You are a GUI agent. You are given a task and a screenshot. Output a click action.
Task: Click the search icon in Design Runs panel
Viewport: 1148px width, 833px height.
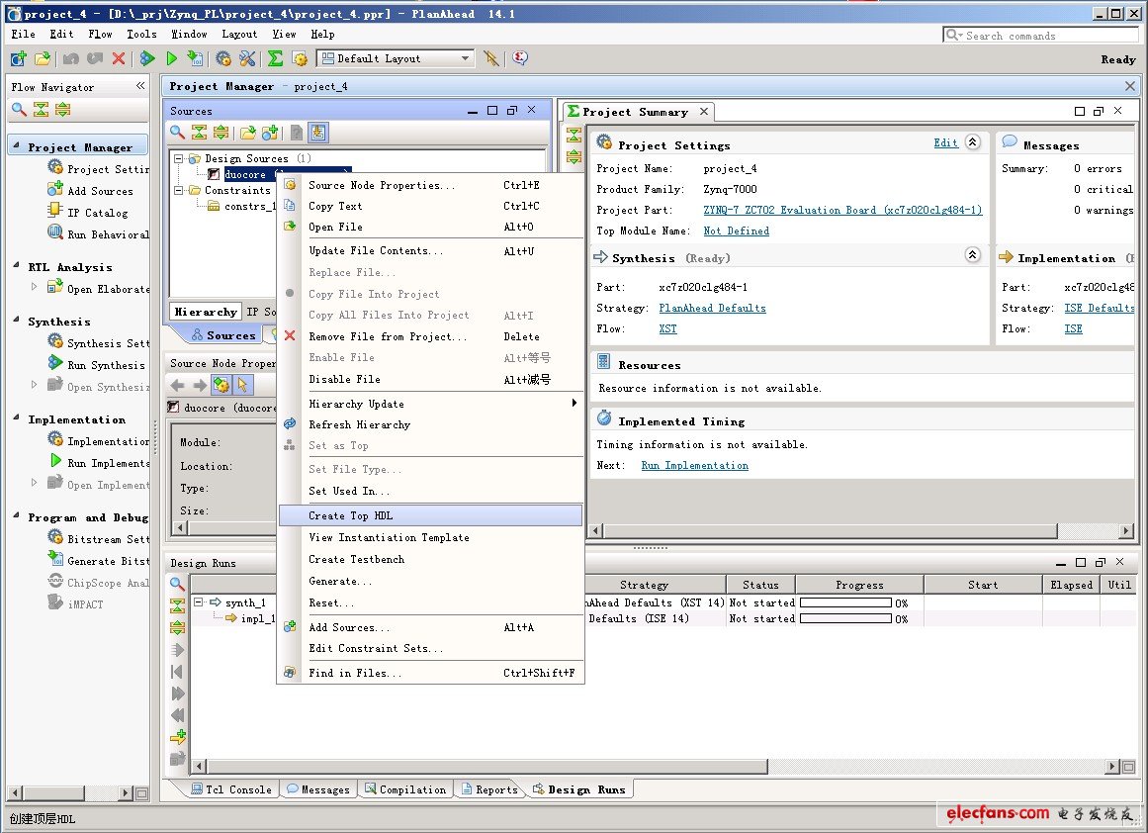[x=177, y=585]
